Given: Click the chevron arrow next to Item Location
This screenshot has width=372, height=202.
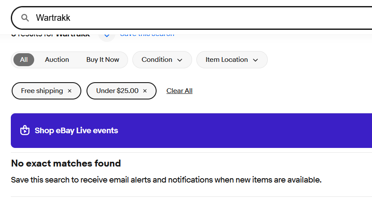Looking at the screenshot, I should 255,60.
